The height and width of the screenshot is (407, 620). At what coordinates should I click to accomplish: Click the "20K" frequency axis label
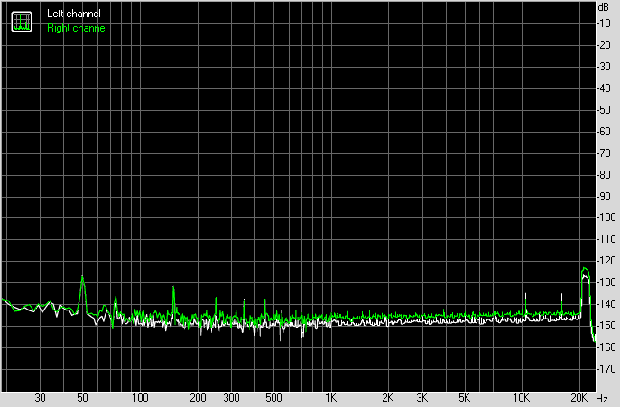[578, 398]
